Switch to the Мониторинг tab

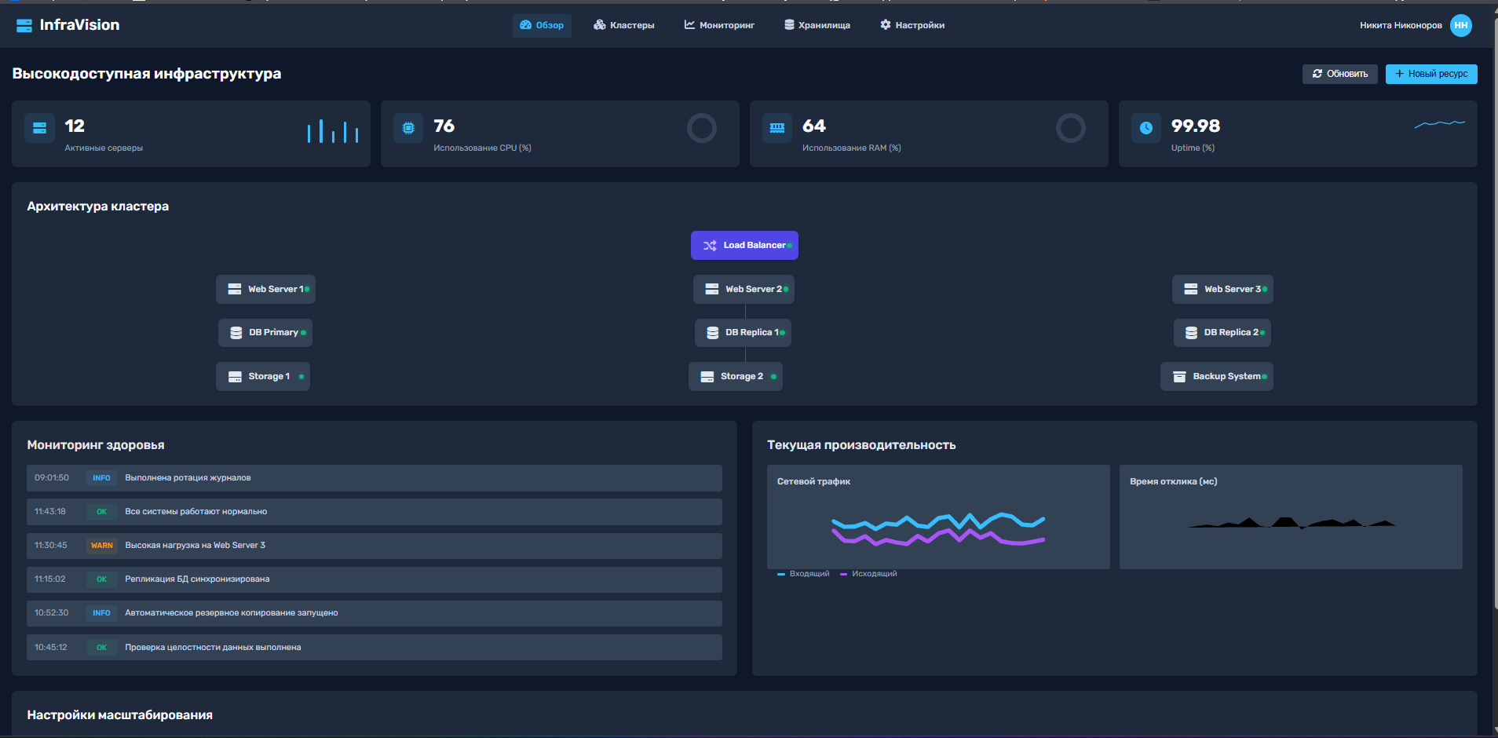719,25
